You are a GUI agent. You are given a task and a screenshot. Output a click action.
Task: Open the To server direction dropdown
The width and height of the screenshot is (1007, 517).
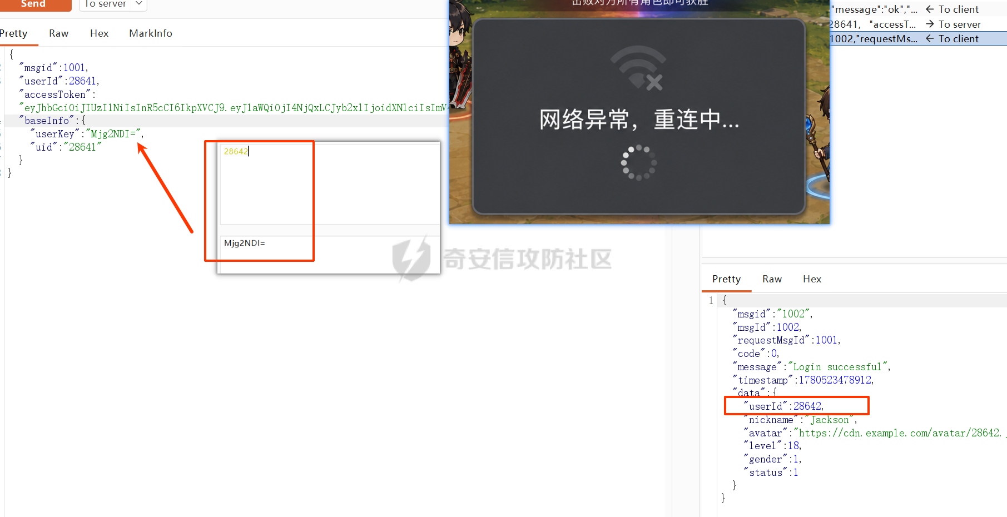point(113,4)
